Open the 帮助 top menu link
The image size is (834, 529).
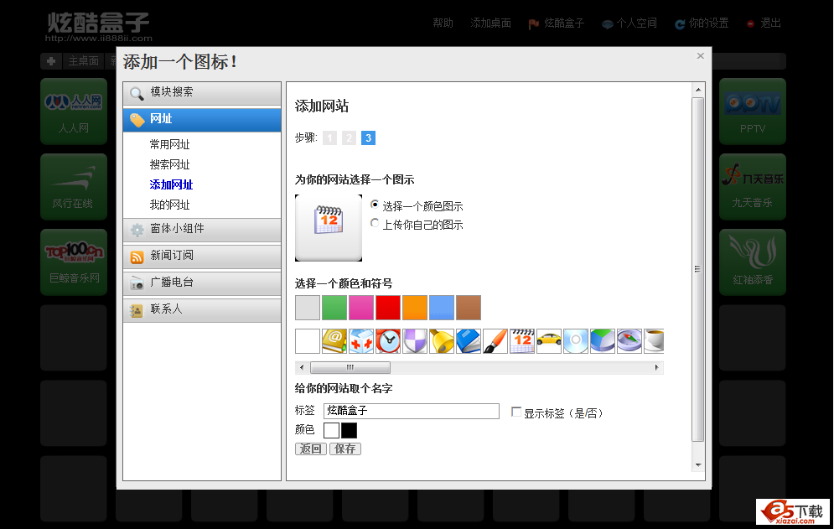pos(443,23)
